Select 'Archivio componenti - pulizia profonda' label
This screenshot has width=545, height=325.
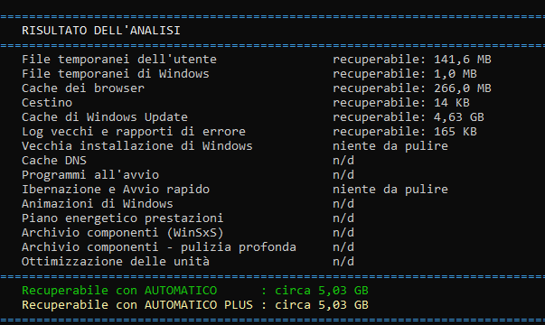pos(159,246)
